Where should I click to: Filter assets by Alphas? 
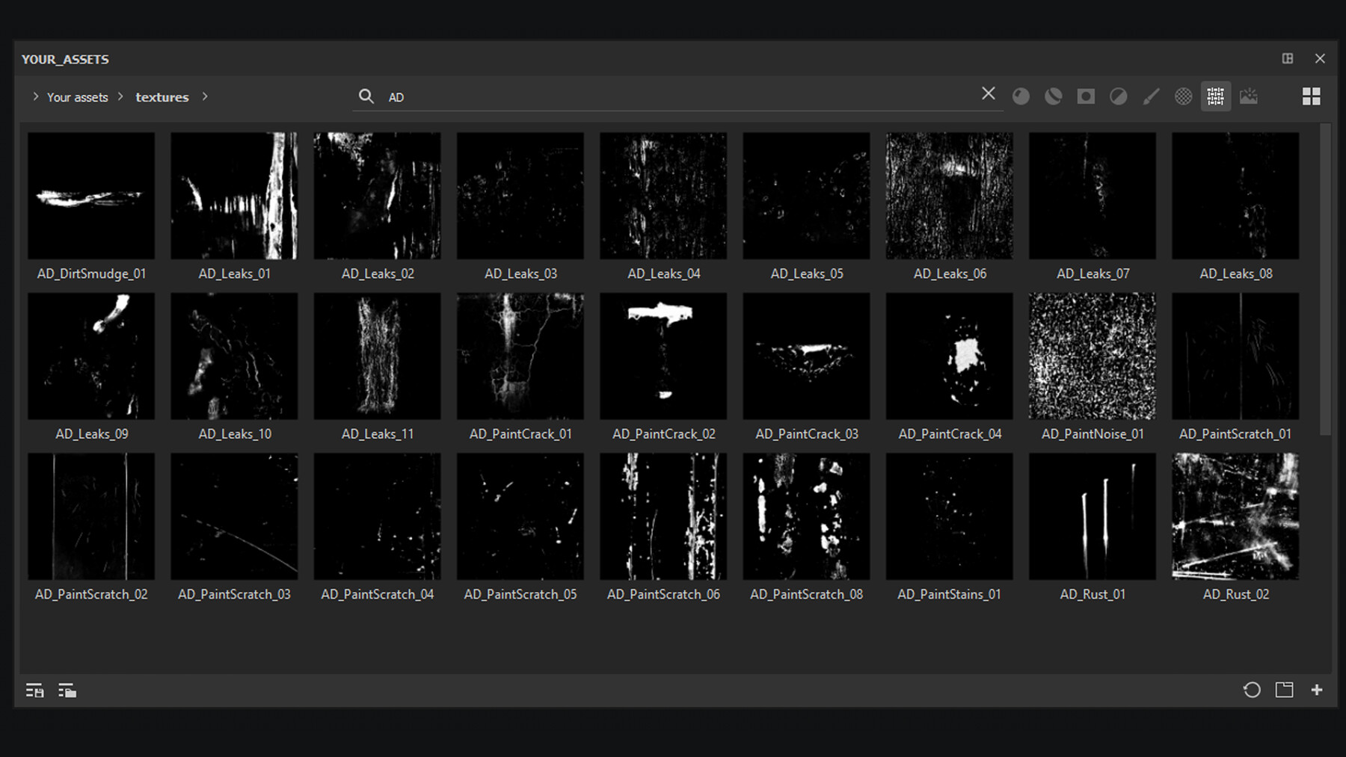tap(1182, 96)
